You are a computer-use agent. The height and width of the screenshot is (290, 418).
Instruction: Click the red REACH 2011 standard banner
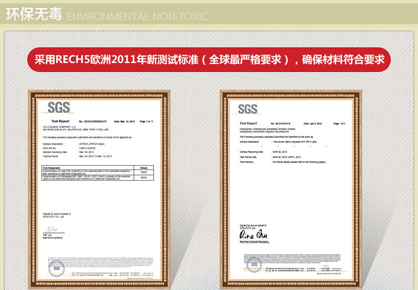pyautogui.click(x=209, y=60)
